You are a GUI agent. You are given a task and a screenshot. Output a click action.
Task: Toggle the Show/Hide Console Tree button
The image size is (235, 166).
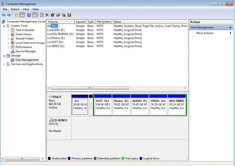[22, 15]
